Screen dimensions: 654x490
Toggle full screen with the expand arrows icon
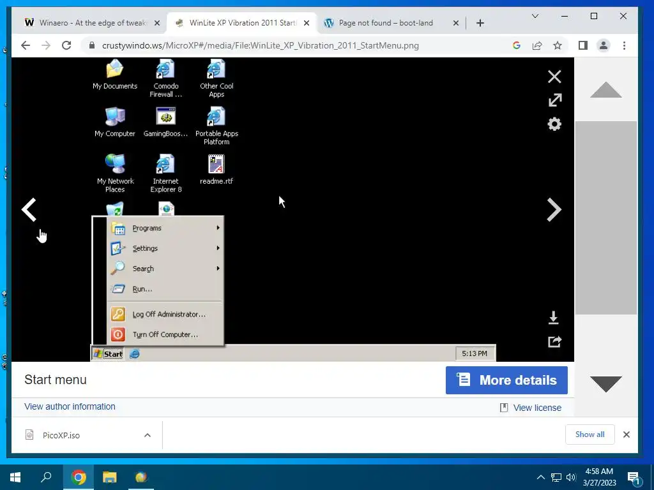[x=555, y=100]
